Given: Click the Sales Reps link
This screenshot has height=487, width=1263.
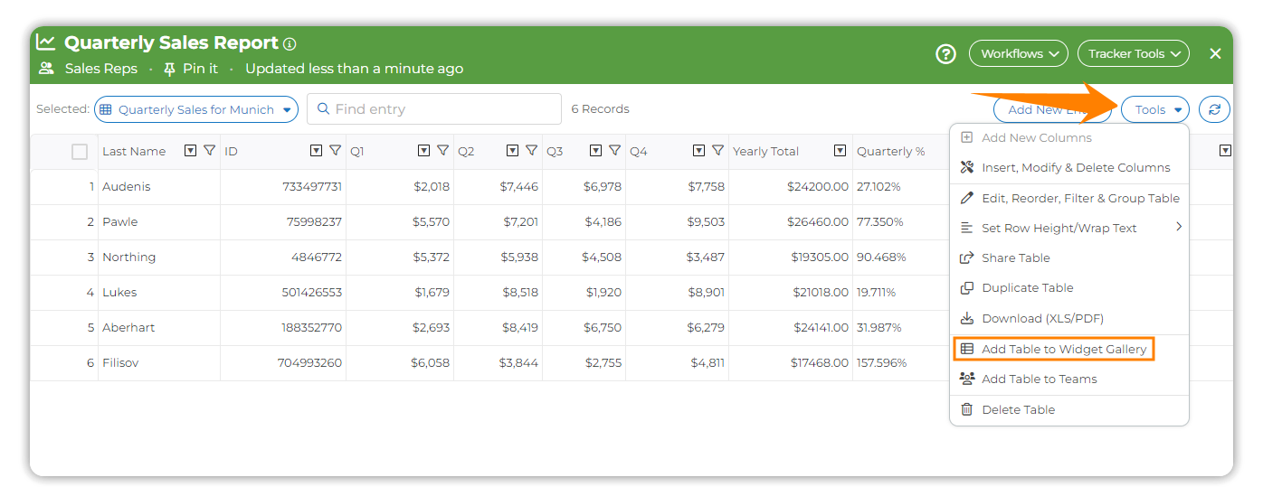Looking at the screenshot, I should (101, 69).
